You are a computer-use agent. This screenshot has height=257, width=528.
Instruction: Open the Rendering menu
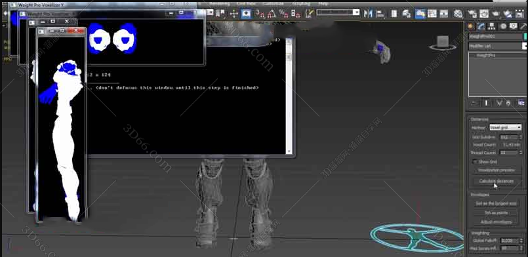(x=220, y=4)
